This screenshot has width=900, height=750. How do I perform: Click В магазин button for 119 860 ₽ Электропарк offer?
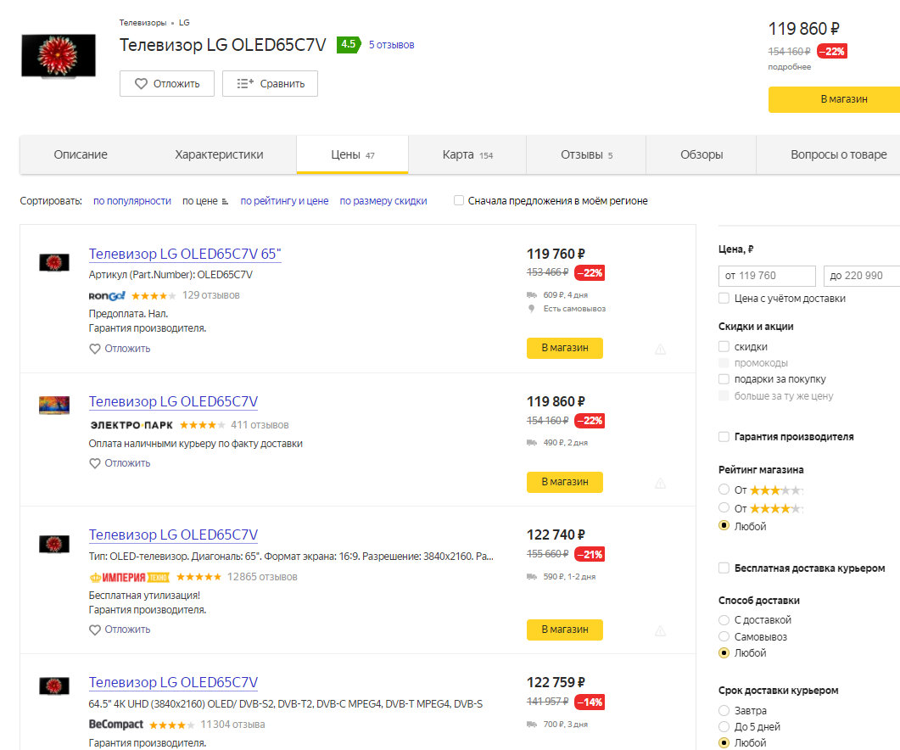point(564,482)
